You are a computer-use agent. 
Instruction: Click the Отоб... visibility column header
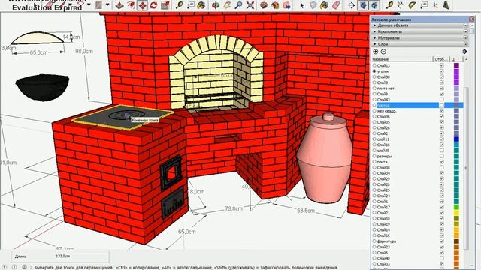point(441,59)
